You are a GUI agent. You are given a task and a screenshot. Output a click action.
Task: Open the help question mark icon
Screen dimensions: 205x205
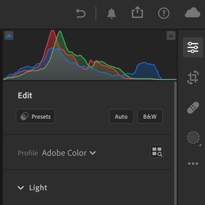tap(164, 13)
